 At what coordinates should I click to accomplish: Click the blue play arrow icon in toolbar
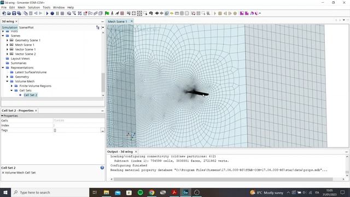47,13
